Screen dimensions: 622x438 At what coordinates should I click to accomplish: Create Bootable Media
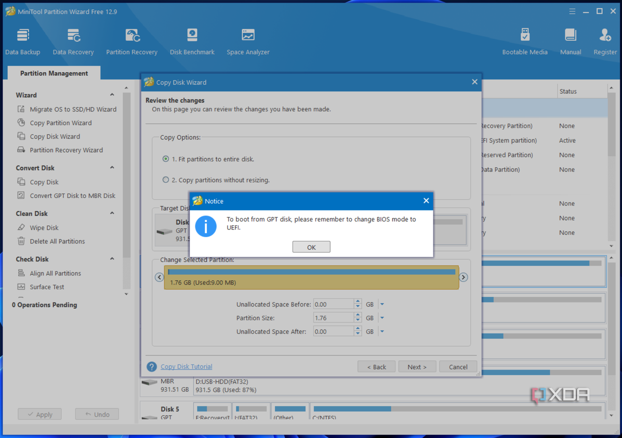[x=524, y=42]
